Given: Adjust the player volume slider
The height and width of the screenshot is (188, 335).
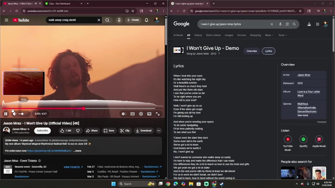Looking at the screenshot, I should [x=22, y=114].
